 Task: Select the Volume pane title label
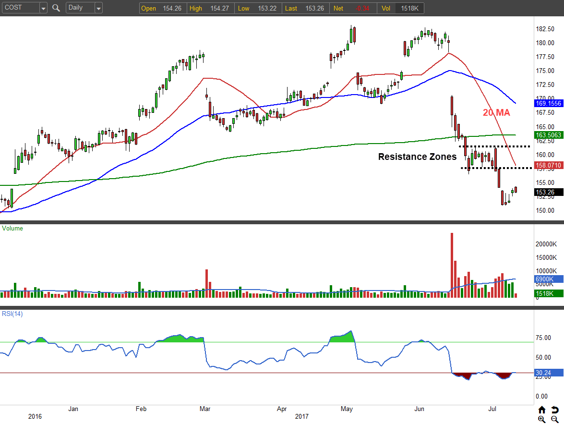[13, 229]
